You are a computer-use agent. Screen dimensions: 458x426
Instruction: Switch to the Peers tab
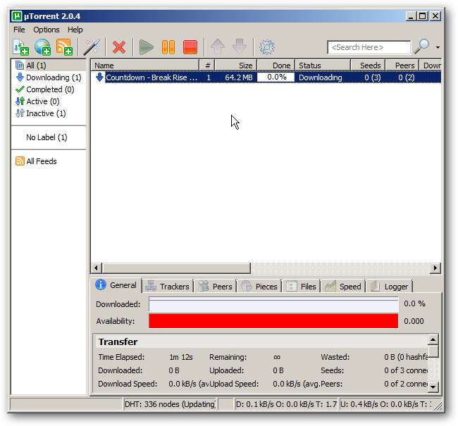tap(216, 286)
